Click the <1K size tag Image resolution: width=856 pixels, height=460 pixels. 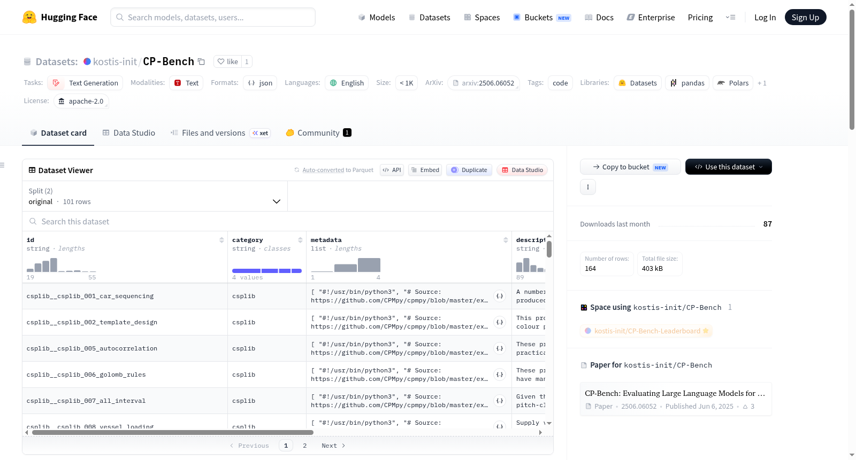coord(407,83)
